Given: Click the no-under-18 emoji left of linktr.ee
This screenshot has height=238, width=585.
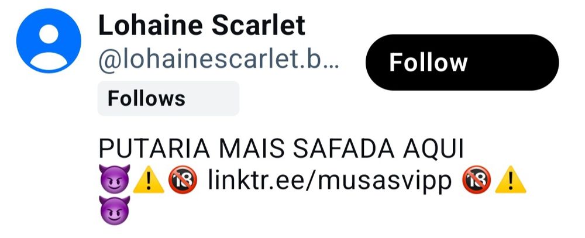Looking at the screenshot, I should click(183, 180).
